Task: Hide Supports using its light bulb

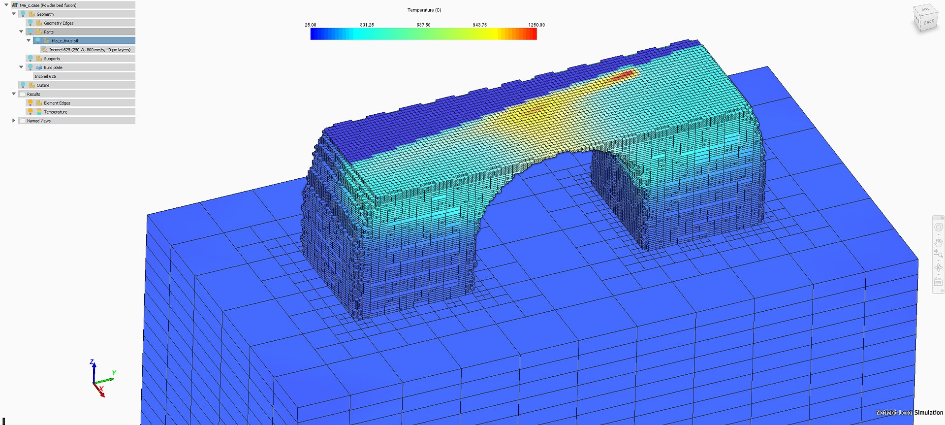Action: [x=31, y=59]
